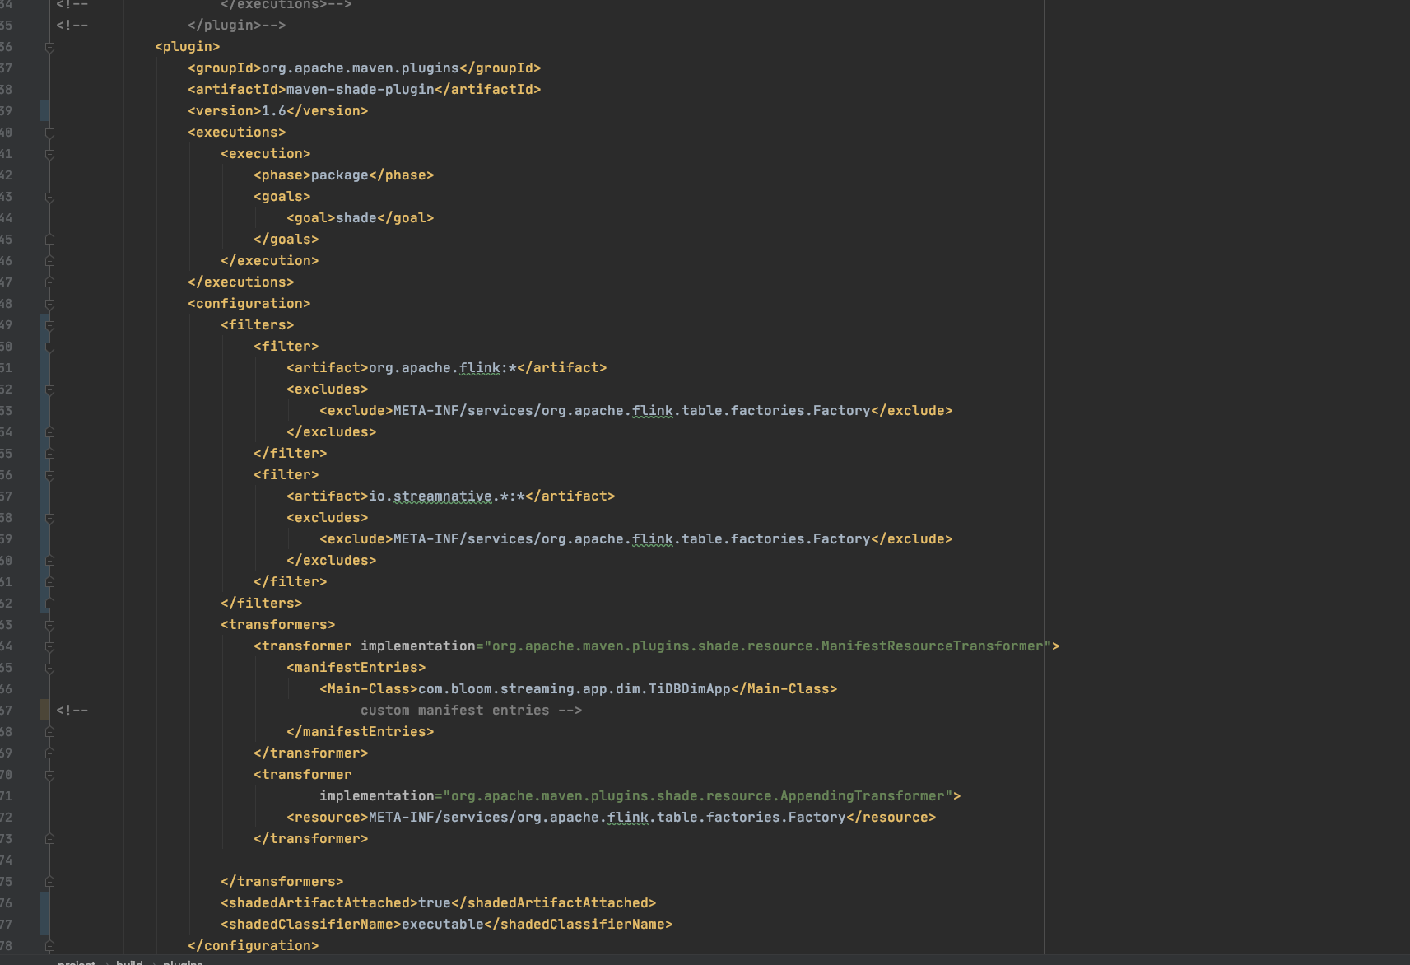Screen dimensions: 1410x965
Task: Click the </executions> closing tag text
Action: [x=241, y=282]
